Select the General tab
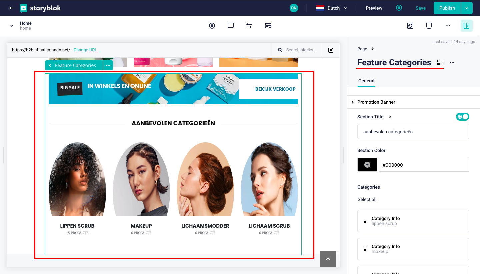 (366, 81)
